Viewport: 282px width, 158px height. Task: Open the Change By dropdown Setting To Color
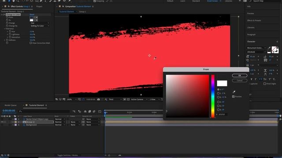(x=40, y=26)
